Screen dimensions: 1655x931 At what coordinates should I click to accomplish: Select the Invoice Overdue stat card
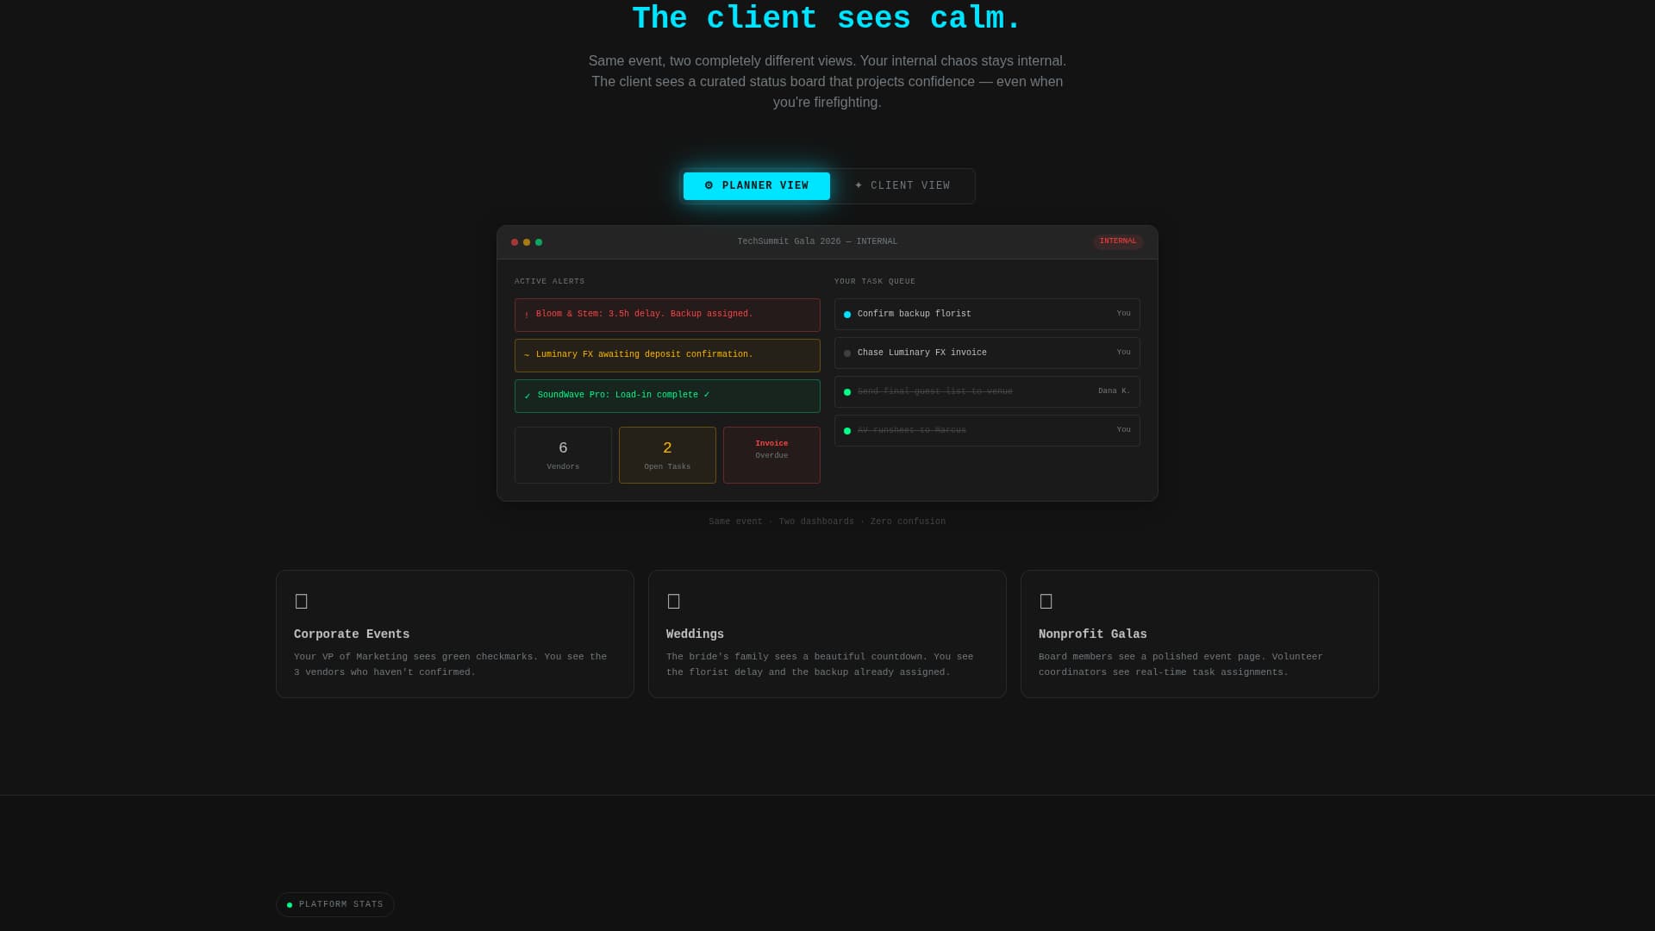[x=771, y=455]
